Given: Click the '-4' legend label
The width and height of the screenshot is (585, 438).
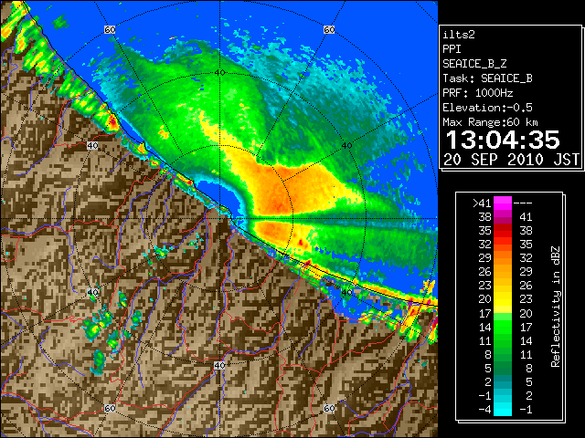Looking at the screenshot, I should [484, 410].
